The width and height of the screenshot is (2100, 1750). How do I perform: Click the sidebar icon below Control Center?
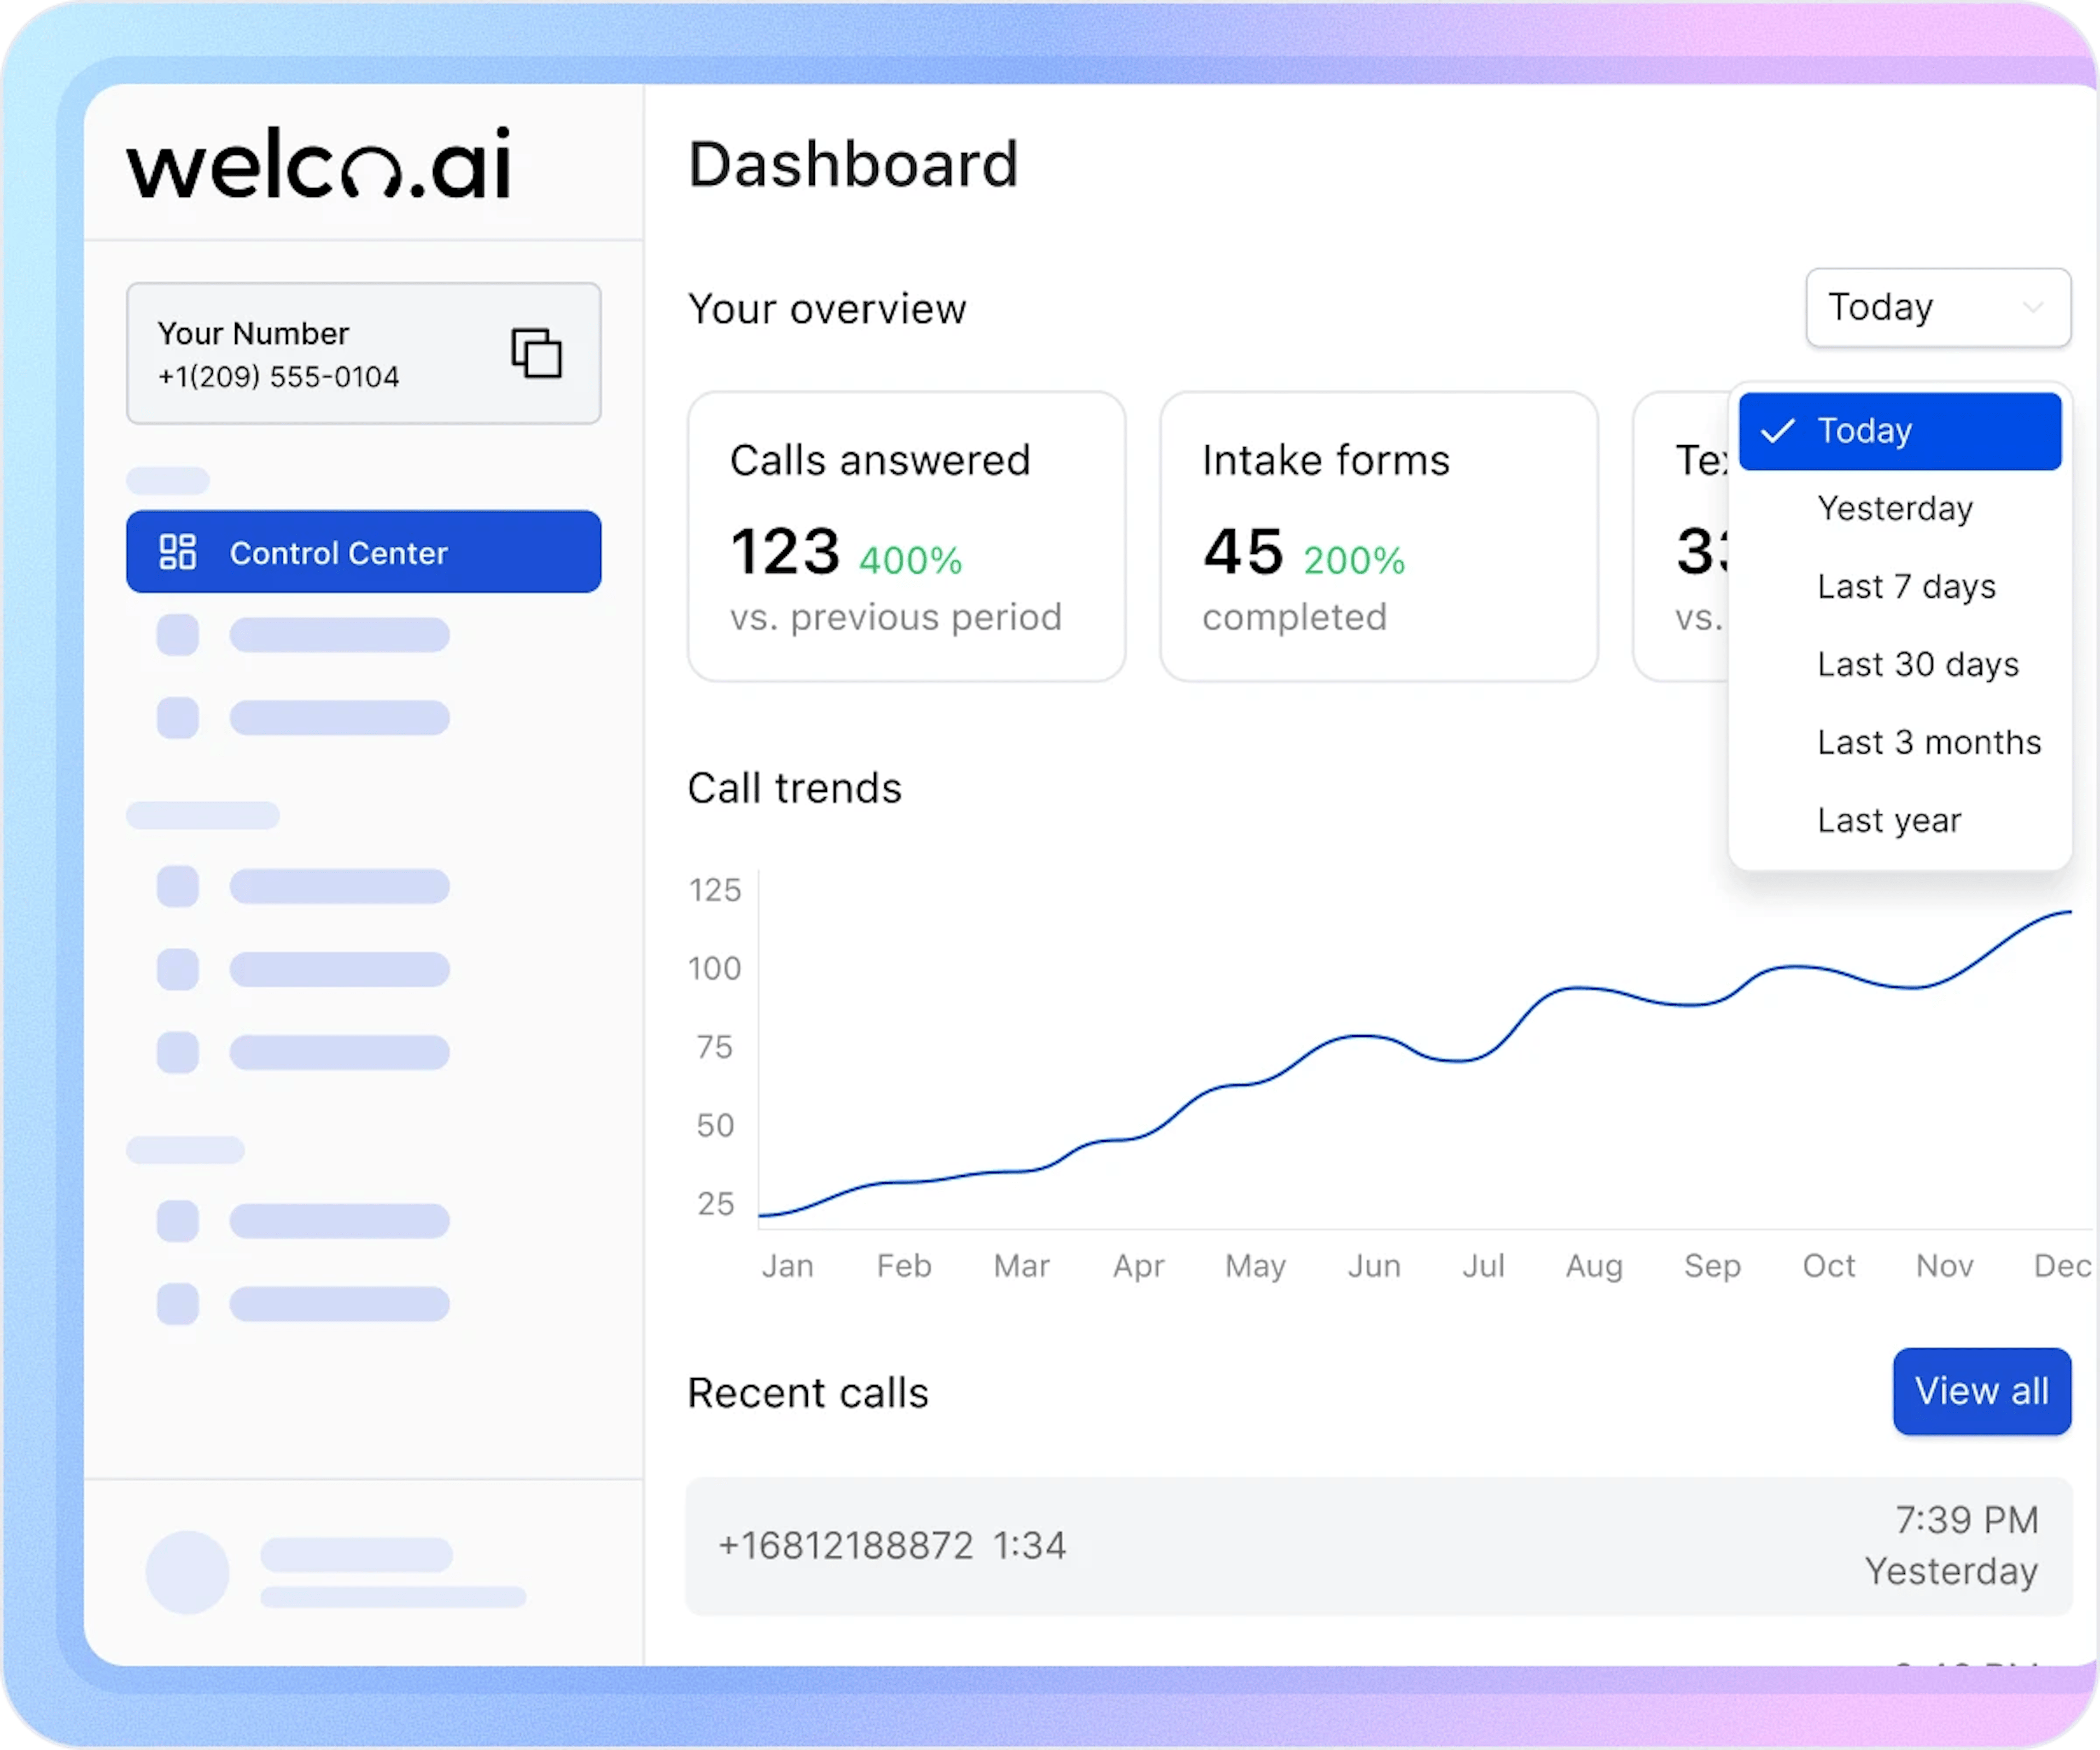click(x=178, y=633)
